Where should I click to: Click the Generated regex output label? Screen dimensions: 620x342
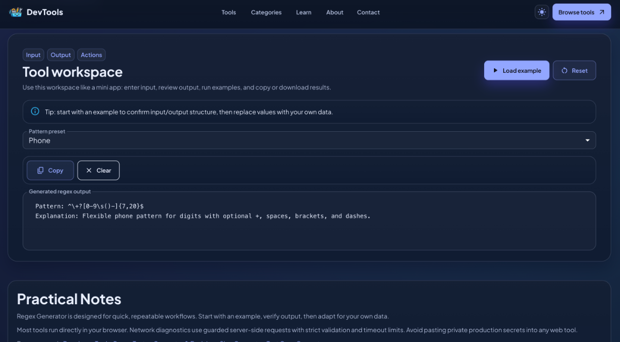60,192
